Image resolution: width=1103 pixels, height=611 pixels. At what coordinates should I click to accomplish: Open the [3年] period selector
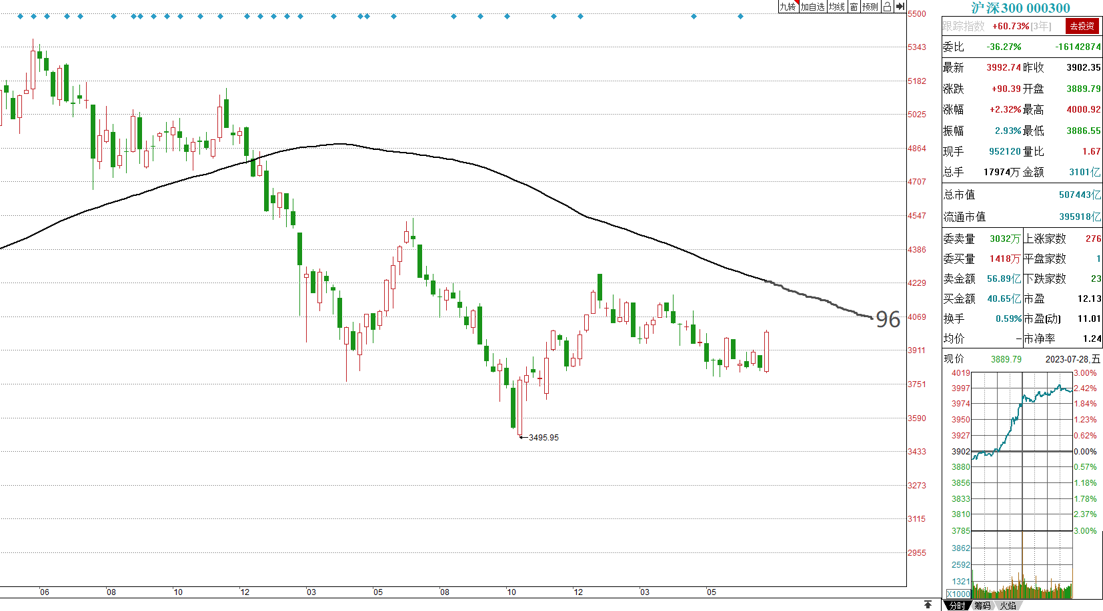1041,26
